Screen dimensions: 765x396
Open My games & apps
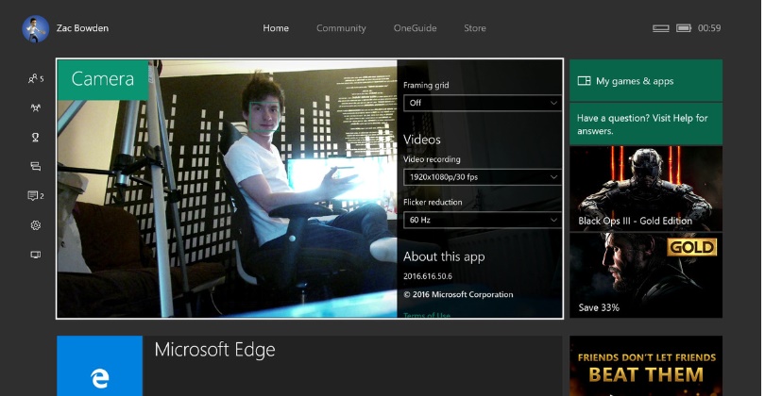645,81
